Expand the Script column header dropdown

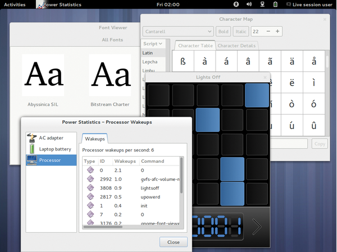[x=153, y=43]
